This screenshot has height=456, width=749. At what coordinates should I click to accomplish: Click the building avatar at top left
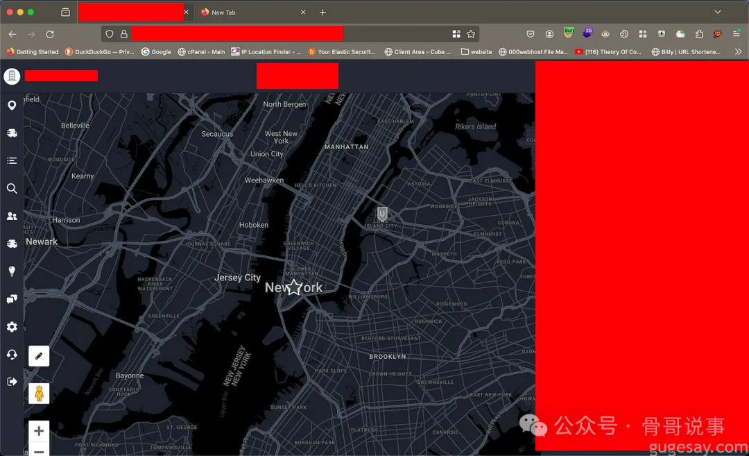click(x=12, y=76)
